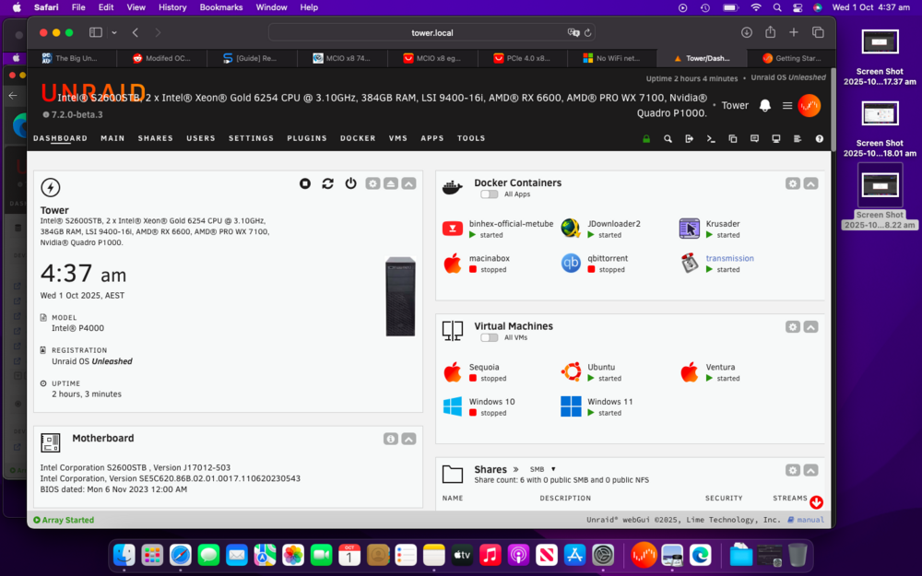
Task: Click the TOOLS nav link
Action: click(x=471, y=138)
